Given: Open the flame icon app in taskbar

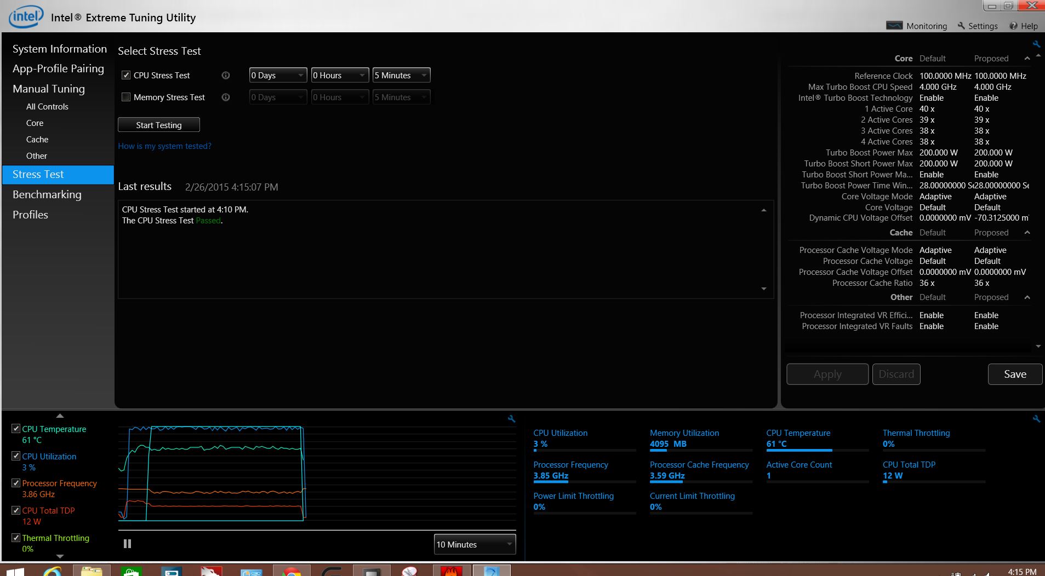Looking at the screenshot, I should (x=451, y=571).
